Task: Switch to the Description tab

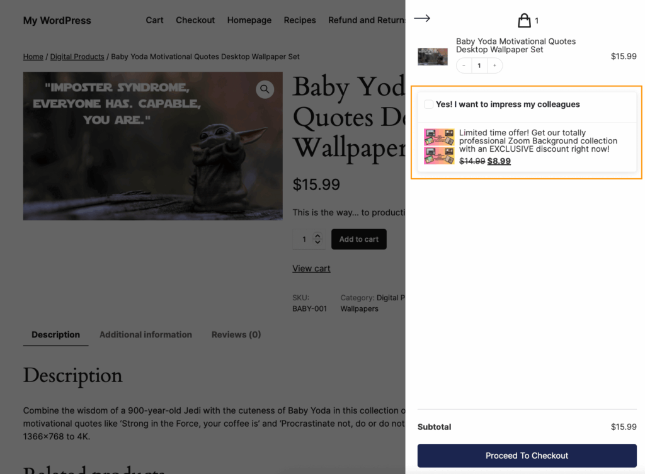Action: tap(55, 335)
